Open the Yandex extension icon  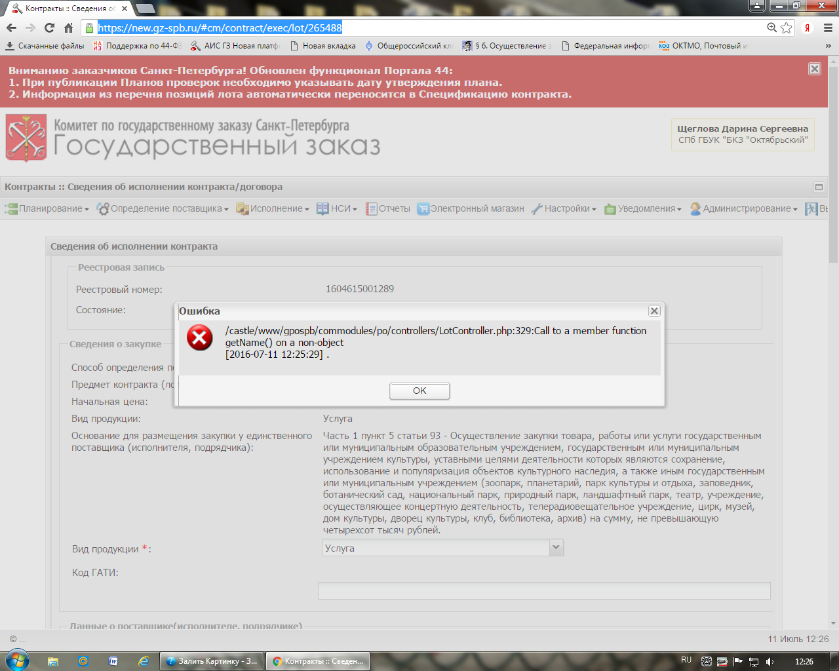(808, 28)
